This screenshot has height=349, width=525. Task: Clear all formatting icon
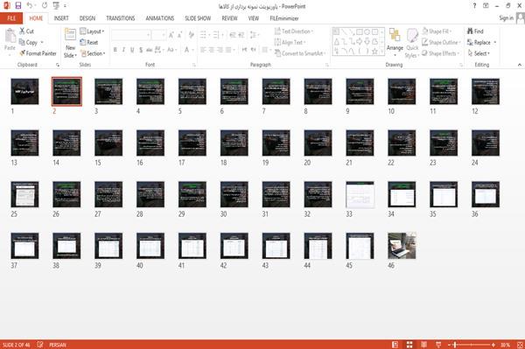pyautogui.click(x=191, y=35)
